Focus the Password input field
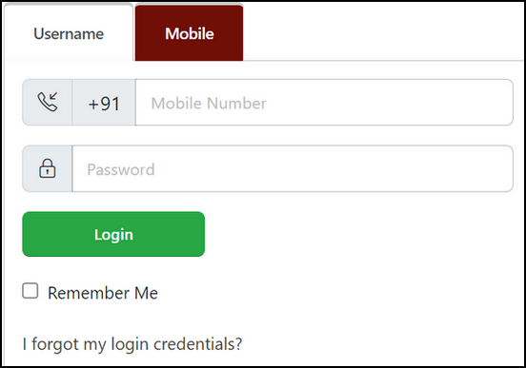 [293, 168]
